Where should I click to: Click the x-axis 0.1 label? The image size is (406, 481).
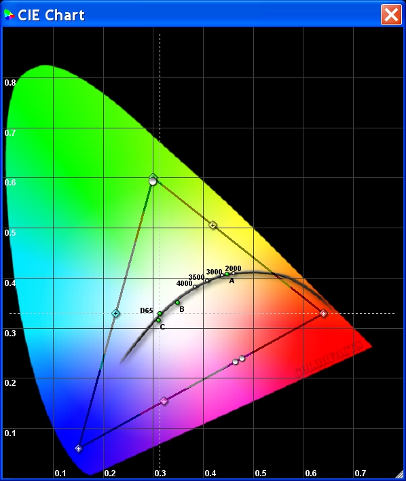click(60, 473)
